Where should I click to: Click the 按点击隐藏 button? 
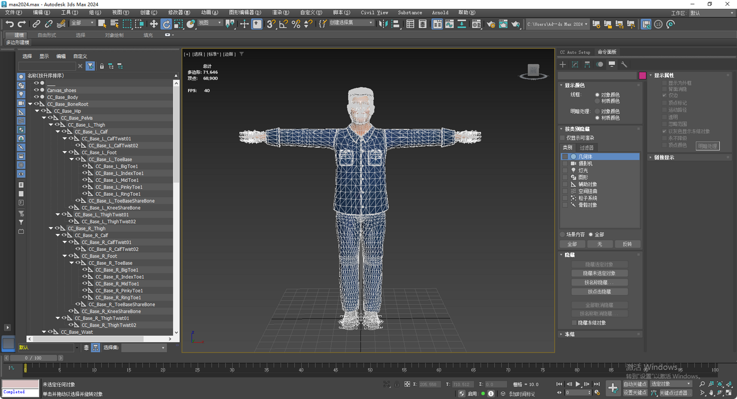pyautogui.click(x=599, y=292)
